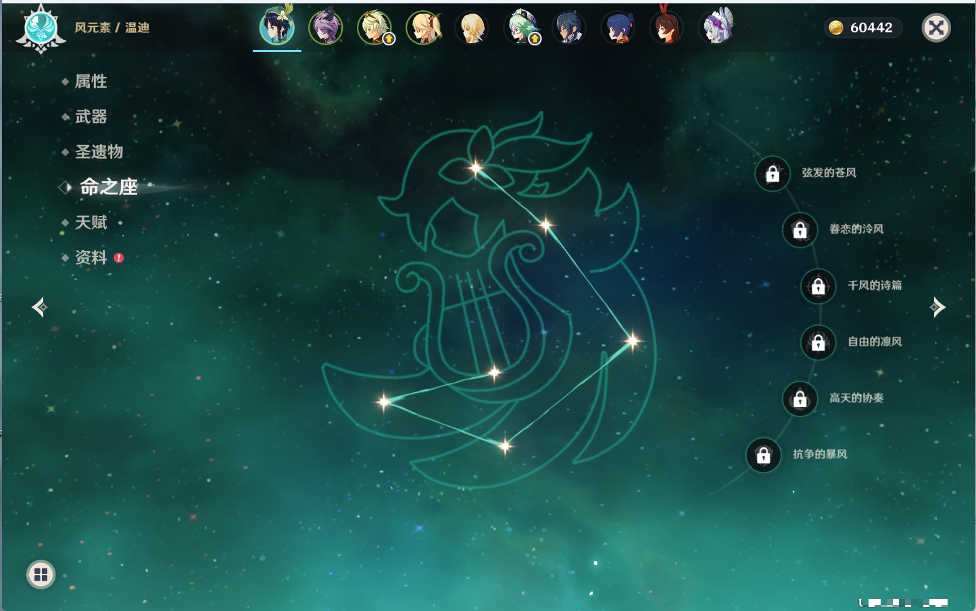View the 自由的凛风 constellation label
Viewport: 976px width, 611px height.
tap(875, 342)
